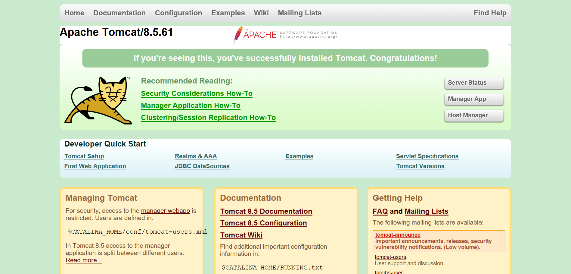Image resolution: width=571 pixels, height=274 pixels.
Task: Click the Examples link under Developer Quick Start
Action: click(299, 156)
